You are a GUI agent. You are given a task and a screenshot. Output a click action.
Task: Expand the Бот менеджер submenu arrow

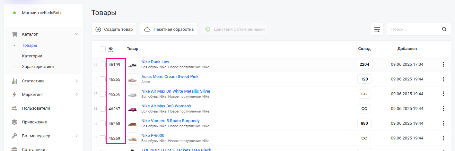pyautogui.click(x=76, y=136)
